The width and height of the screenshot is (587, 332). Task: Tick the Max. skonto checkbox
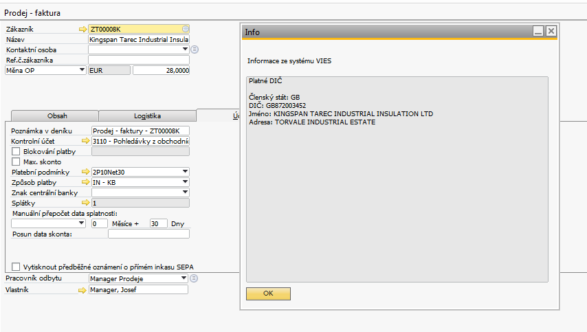pyautogui.click(x=16, y=162)
